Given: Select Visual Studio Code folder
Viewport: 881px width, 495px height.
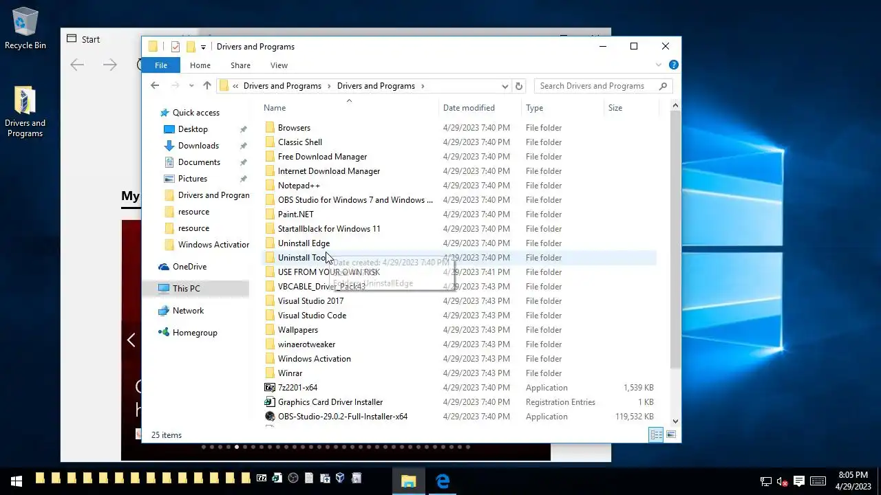Looking at the screenshot, I should 312,316.
